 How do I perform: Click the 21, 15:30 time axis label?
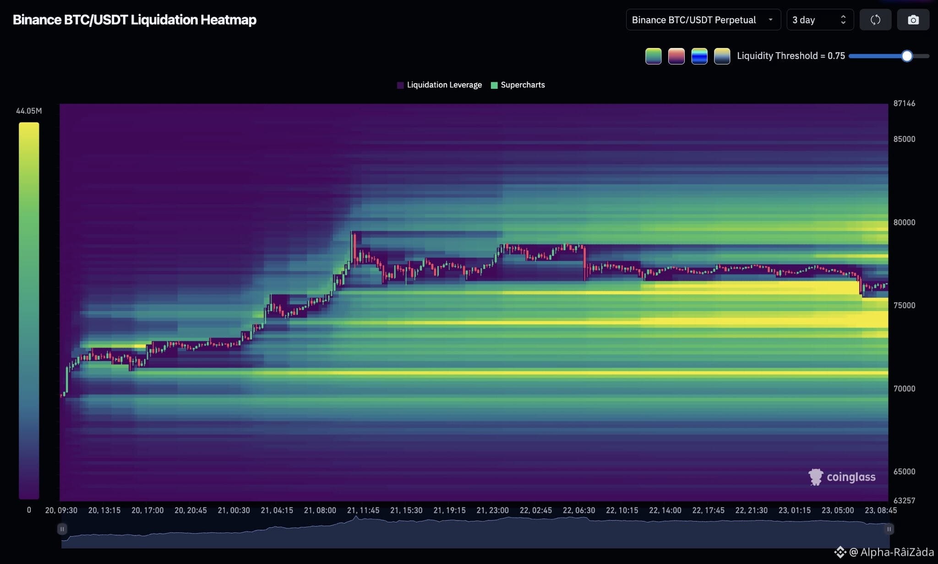406,510
